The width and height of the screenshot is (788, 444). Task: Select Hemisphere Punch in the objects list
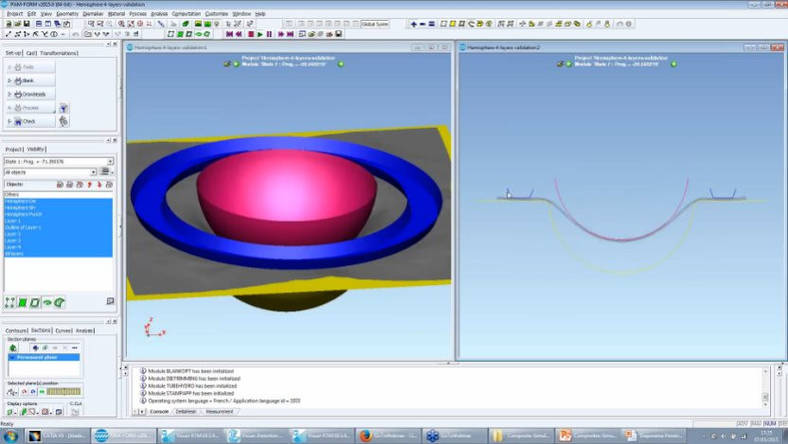(x=59, y=214)
